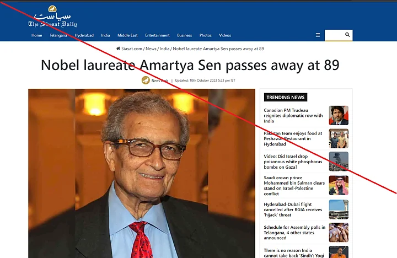The width and height of the screenshot is (397, 258).
Task: Click the News Desk author avatar
Action: [x=146, y=80]
